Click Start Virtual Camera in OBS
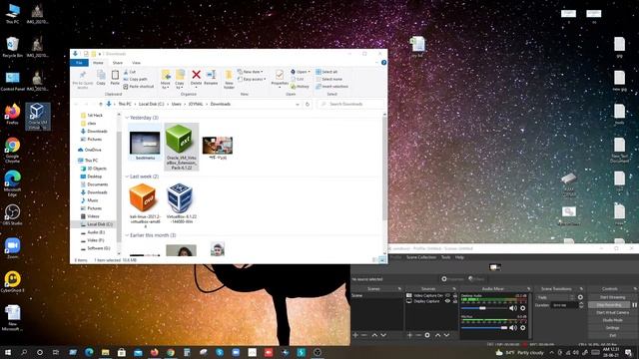Viewport: 639px width, 359px height. (612, 312)
